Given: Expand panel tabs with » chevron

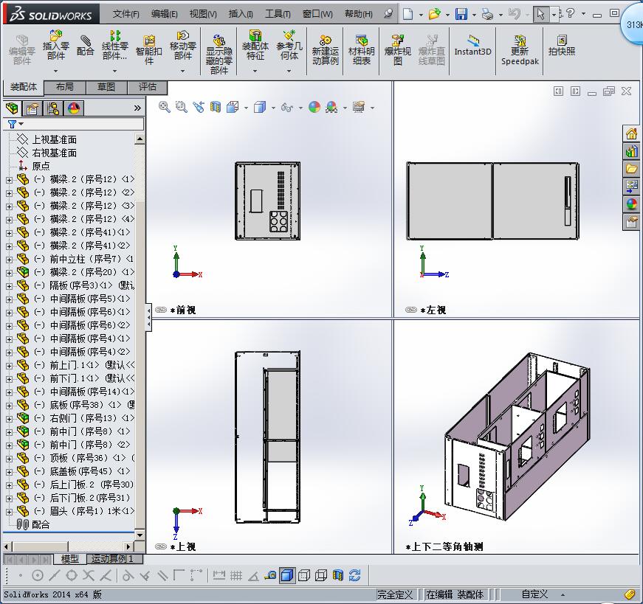Looking at the screenshot, I should pos(137,108).
